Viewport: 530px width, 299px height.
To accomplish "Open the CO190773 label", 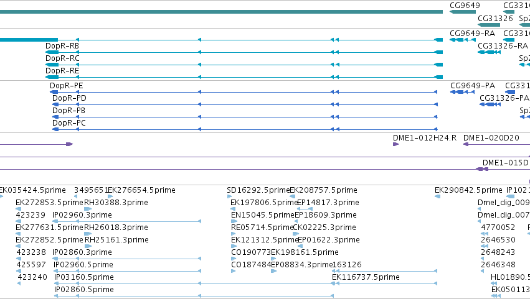I will pyautogui.click(x=251, y=253).
